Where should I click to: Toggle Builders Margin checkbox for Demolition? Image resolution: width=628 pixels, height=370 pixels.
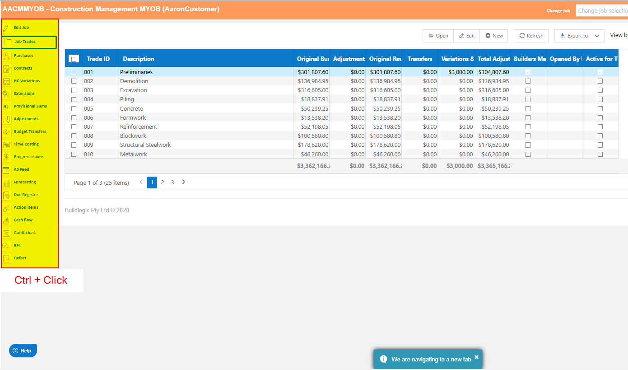pyautogui.click(x=528, y=81)
